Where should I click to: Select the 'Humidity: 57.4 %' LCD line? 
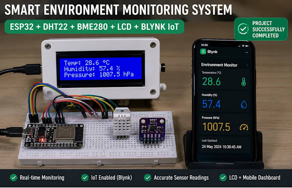[x=92, y=69]
